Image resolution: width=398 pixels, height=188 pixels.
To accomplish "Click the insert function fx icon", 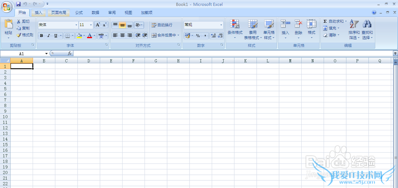I will tap(70, 54).
